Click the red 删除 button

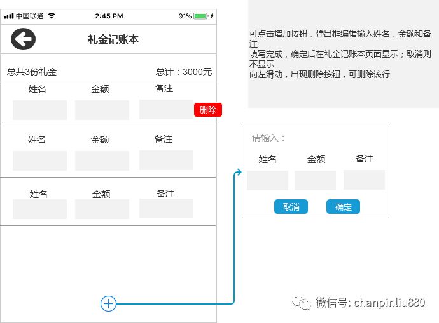tap(208, 110)
